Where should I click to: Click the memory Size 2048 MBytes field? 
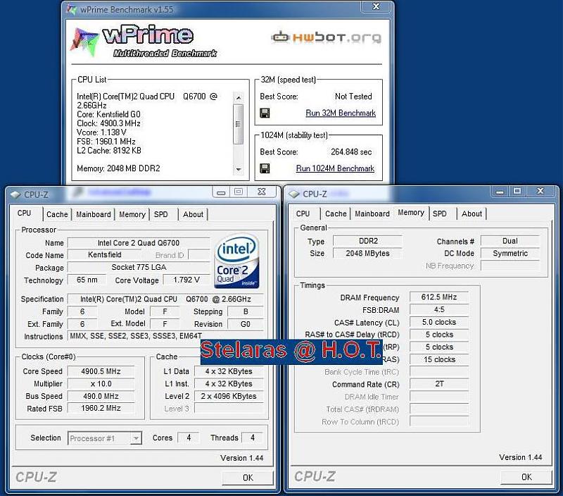point(367,254)
